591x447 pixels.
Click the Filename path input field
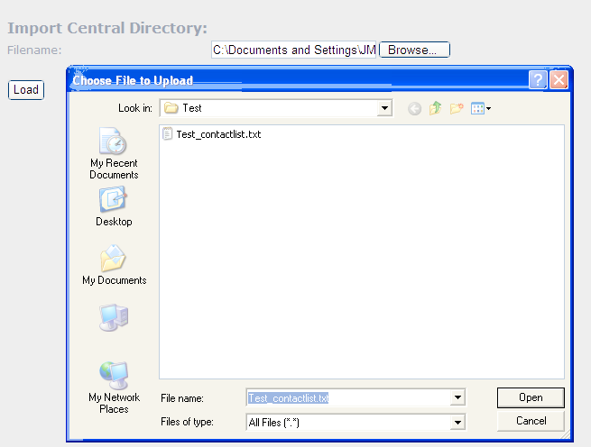pyautogui.click(x=293, y=50)
